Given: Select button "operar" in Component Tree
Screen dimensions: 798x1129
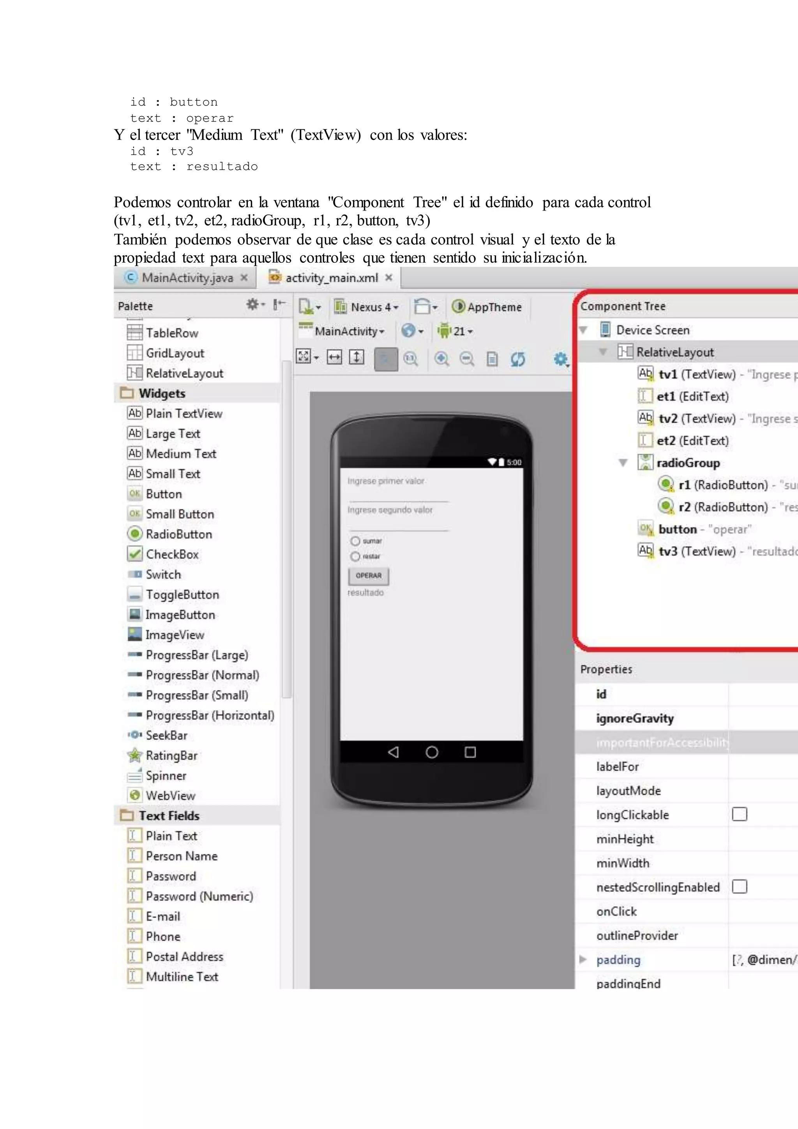Looking at the screenshot, I should click(x=695, y=529).
